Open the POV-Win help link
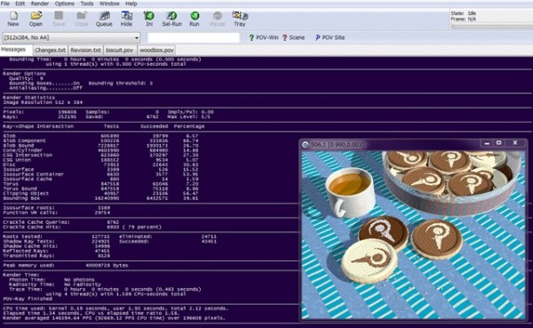The width and height of the screenshot is (533, 328). pos(264,37)
